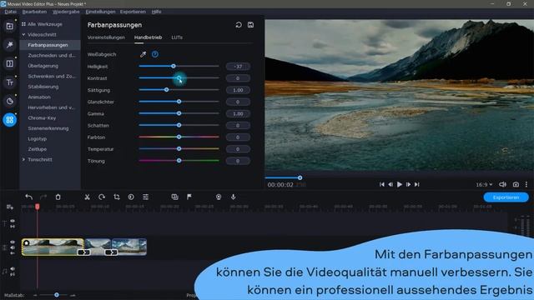Rotate the clip using the rotate icon

102,197
